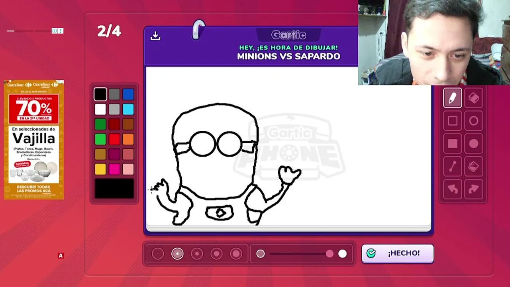This screenshot has width=510, height=287.
Task: Redo the undone stroke
Action: coord(473,189)
